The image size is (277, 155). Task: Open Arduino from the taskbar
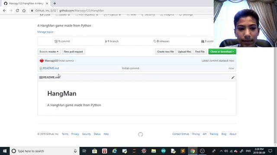(x=164, y=151)
